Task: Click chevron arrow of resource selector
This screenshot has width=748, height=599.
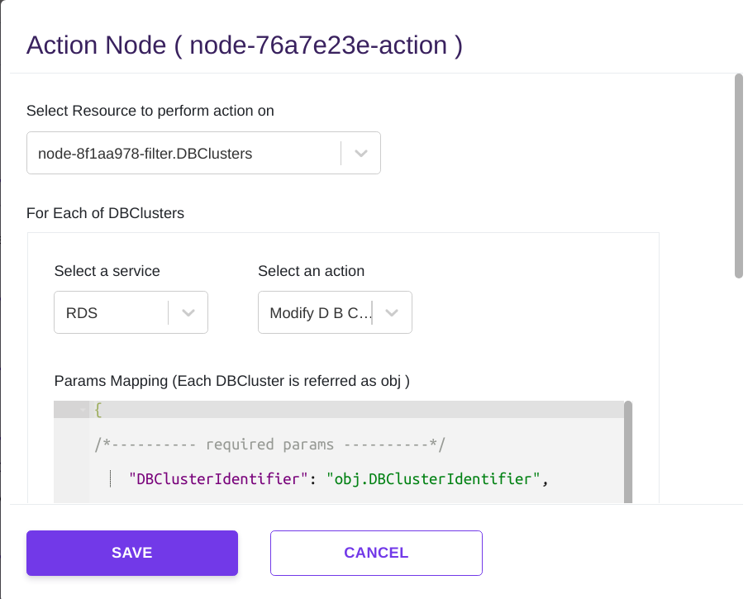Action: 361,153
